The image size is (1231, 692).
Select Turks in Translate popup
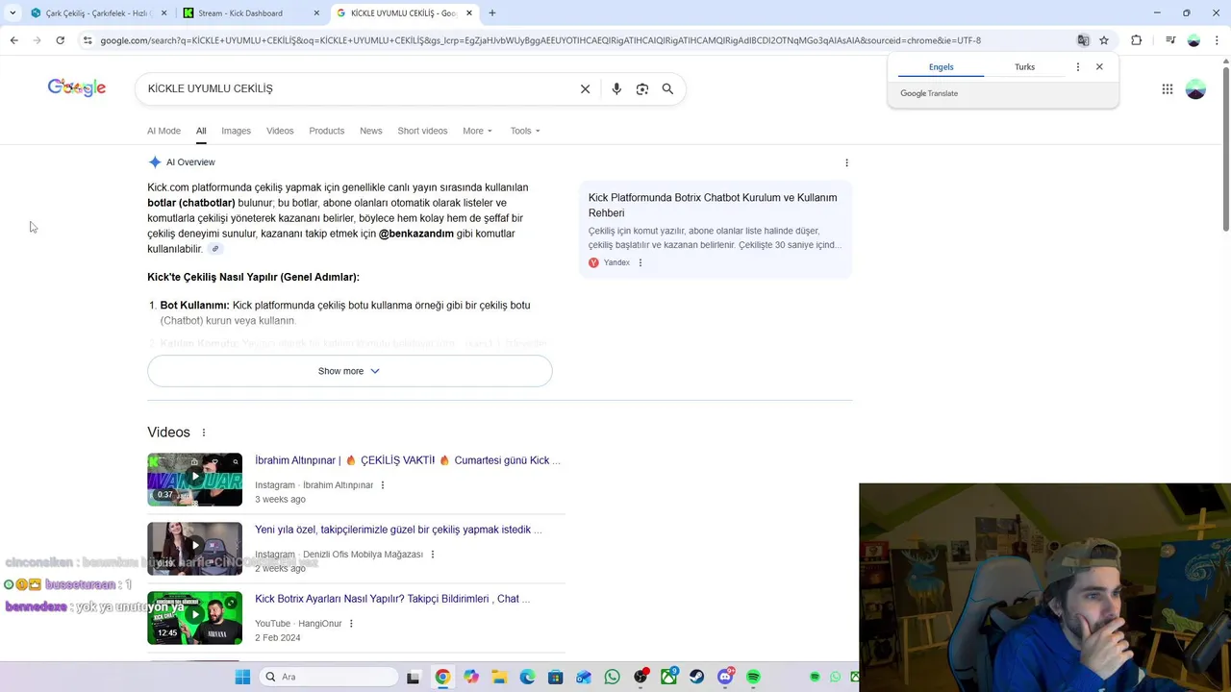1024,67
